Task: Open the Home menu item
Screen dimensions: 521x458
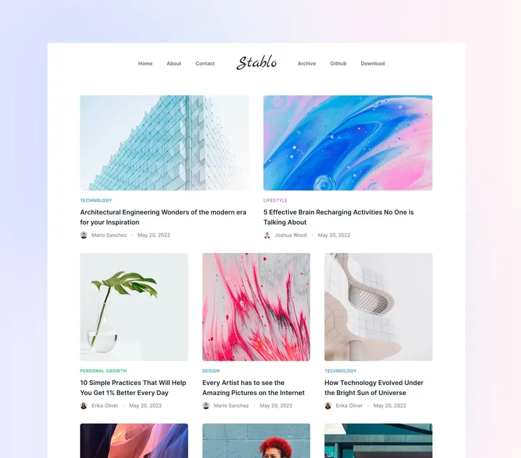Action: tap(145, 64)
